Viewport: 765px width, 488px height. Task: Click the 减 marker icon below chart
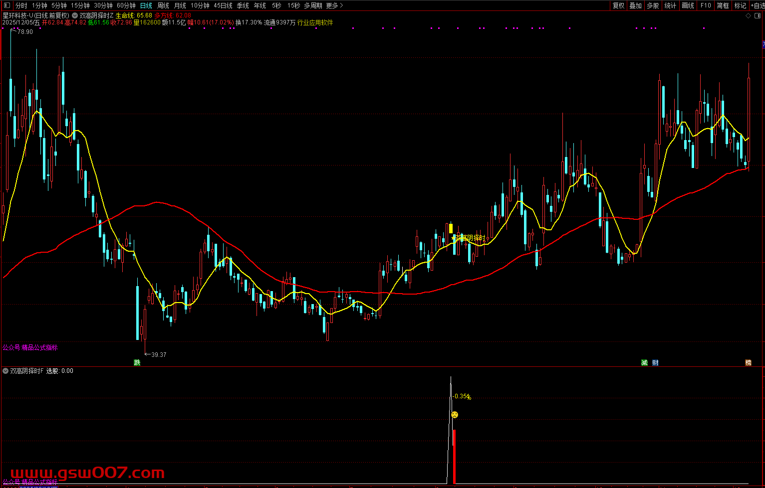pos(644,362)
